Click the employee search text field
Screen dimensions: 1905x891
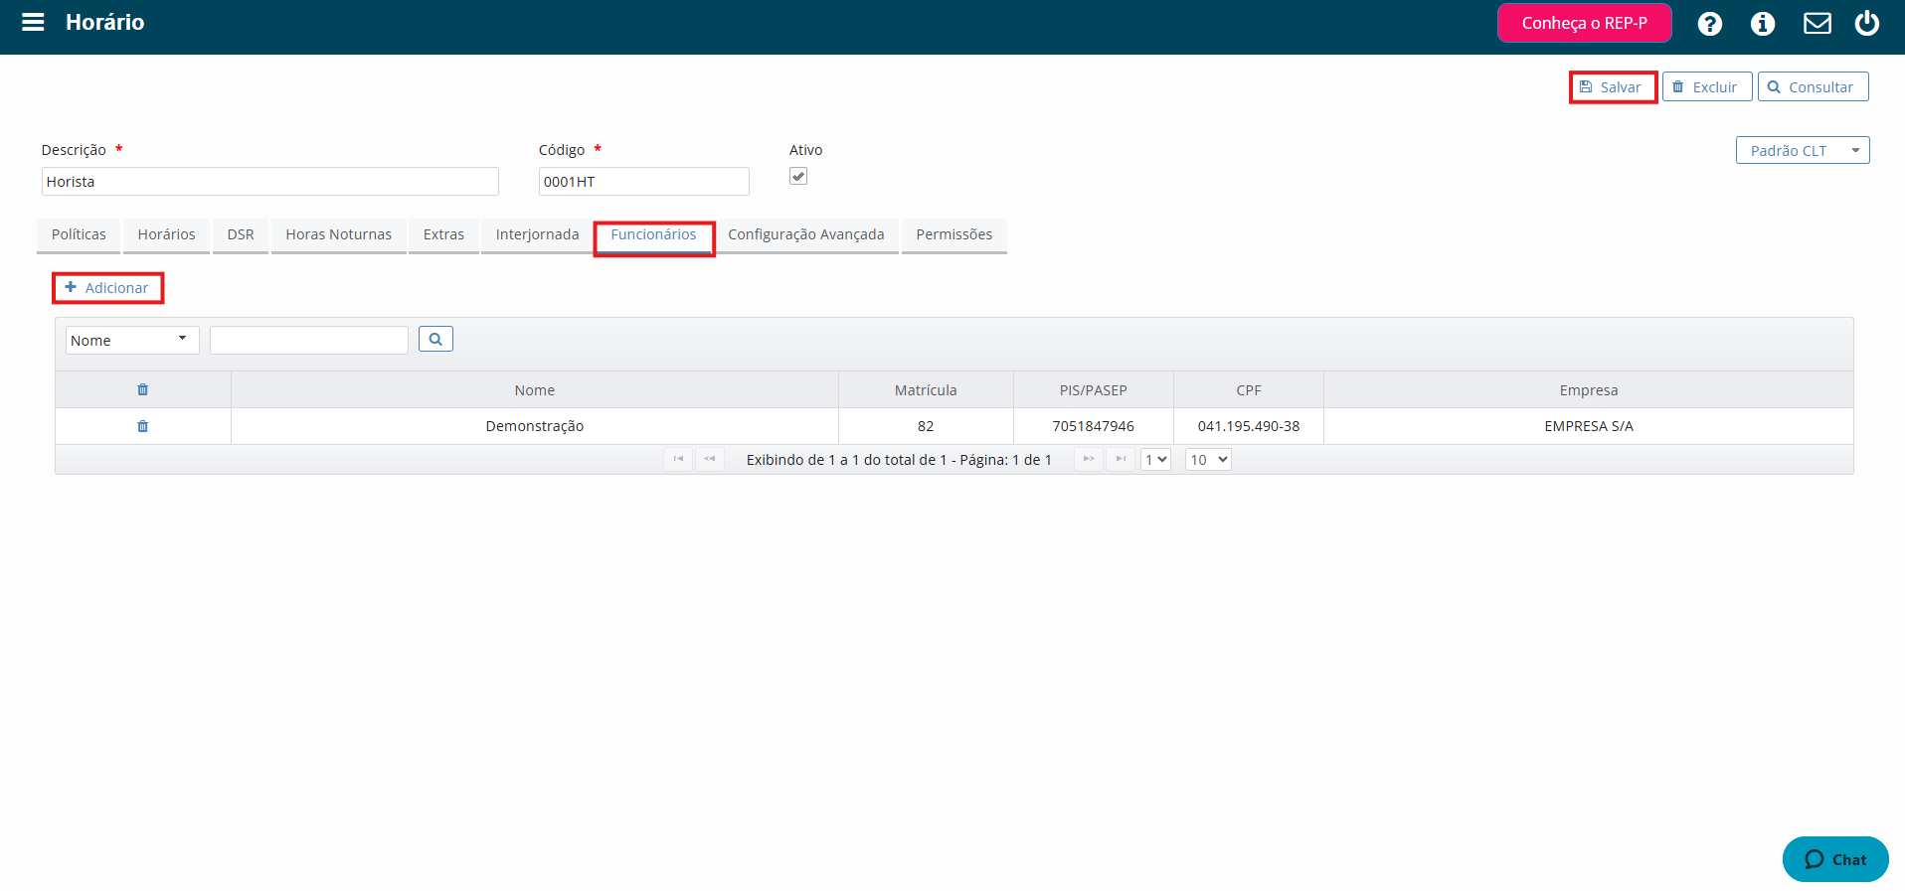point(309,340)
